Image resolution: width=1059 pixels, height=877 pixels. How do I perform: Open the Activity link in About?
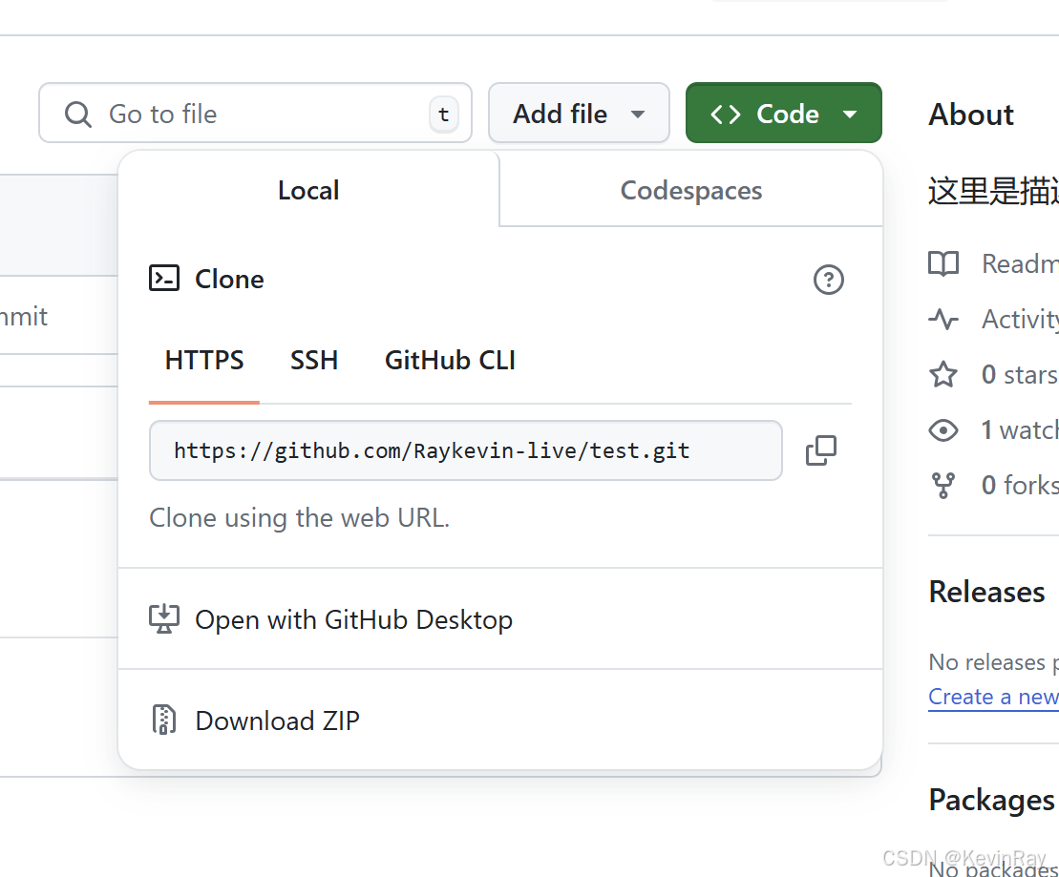(1020, 320)
